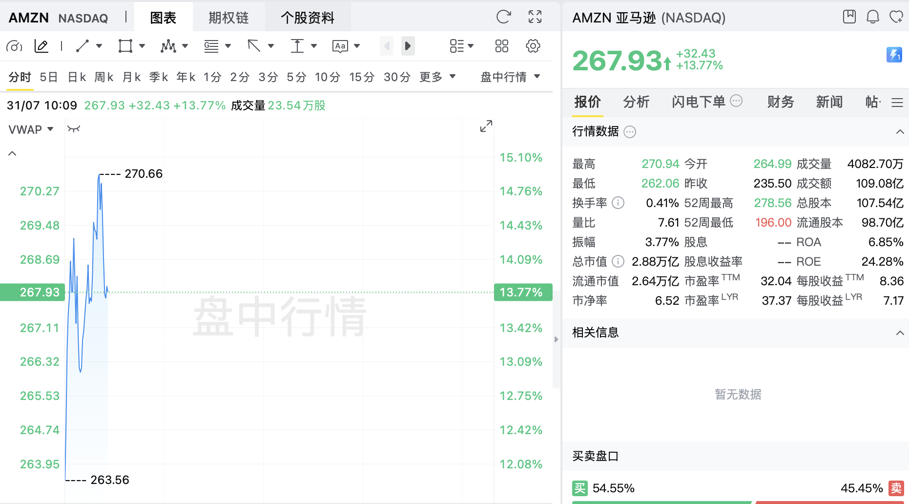
Task: Select the Aa text annotation tool
Action: tap(340, 46)
